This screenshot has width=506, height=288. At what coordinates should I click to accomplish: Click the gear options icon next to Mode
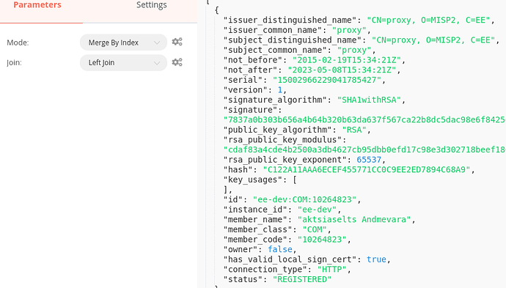point(177,42)
